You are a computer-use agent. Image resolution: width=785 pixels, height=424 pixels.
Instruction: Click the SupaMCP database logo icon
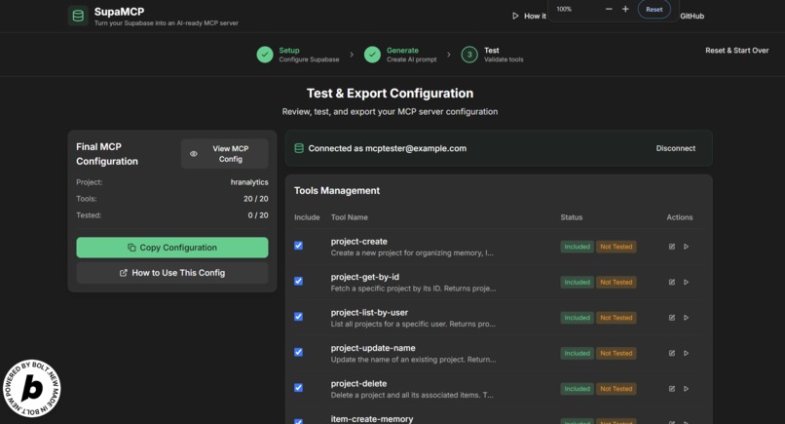click(78, 16)
